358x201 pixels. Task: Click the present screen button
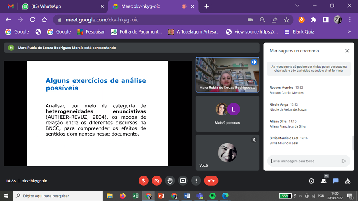click(x=183, y=181)
